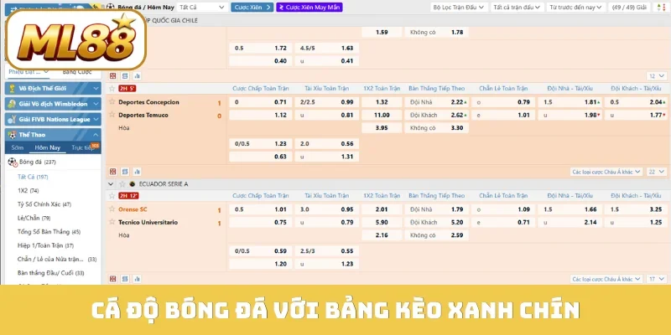Viewport: 671px width, 335px height.
Task: Click Bóng đá (237) sport link
Action: 37,162
